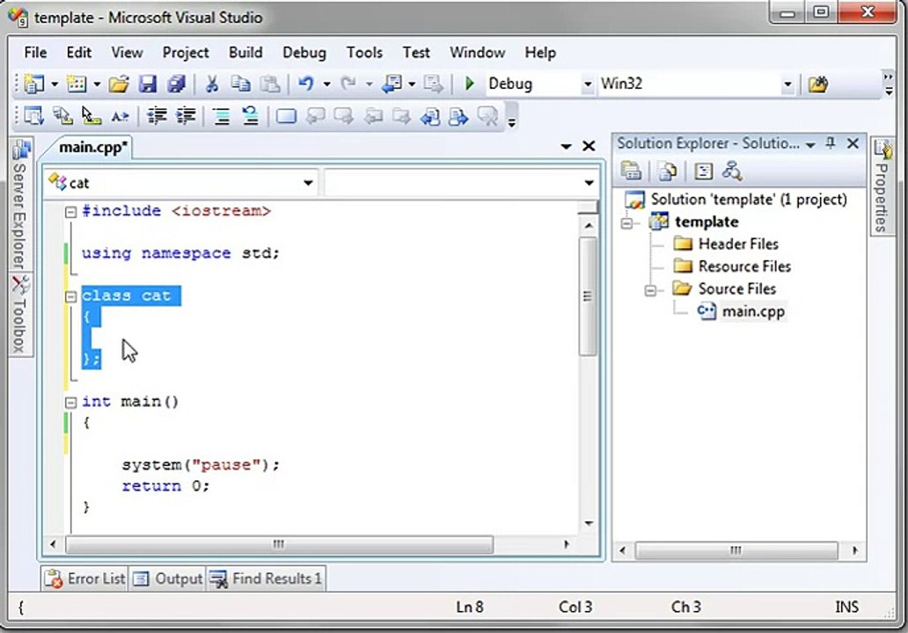The image size is (908, 633).
Task: Decrease line indent using toolbar icon
Action: (x=157, y=116)
